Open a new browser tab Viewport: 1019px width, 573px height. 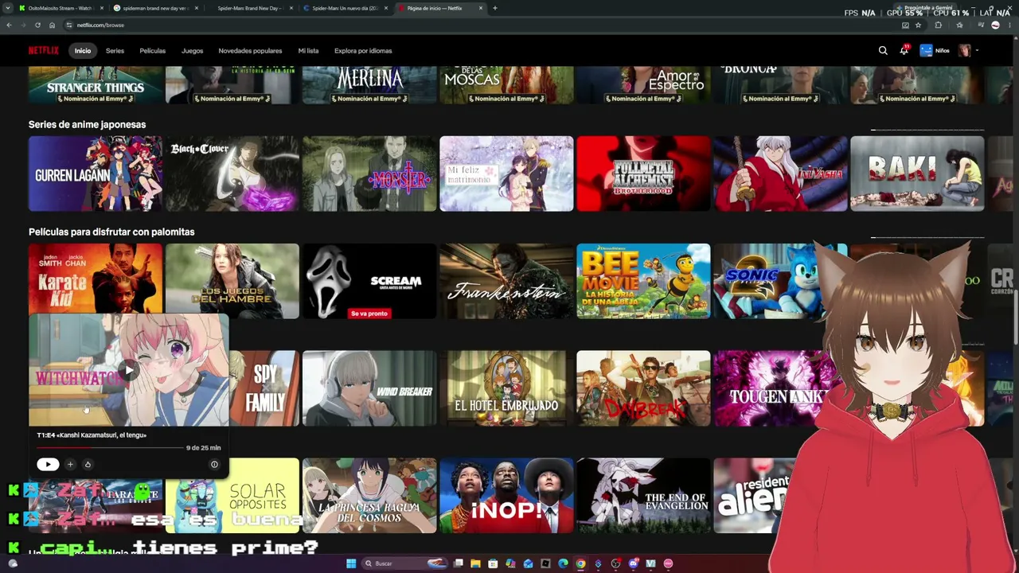point(495,8)
